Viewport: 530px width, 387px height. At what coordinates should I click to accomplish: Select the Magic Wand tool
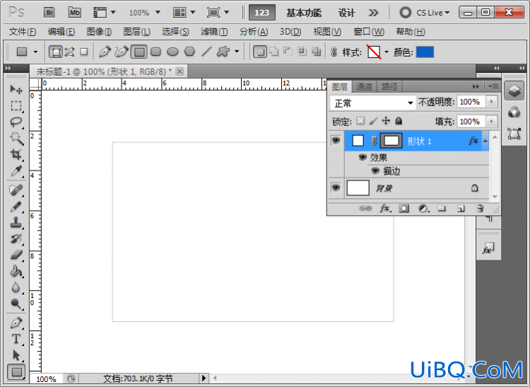point(16,139)
